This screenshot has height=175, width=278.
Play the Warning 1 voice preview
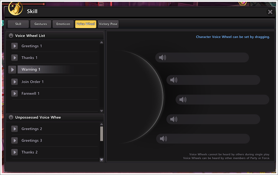(x=12, y=70)
